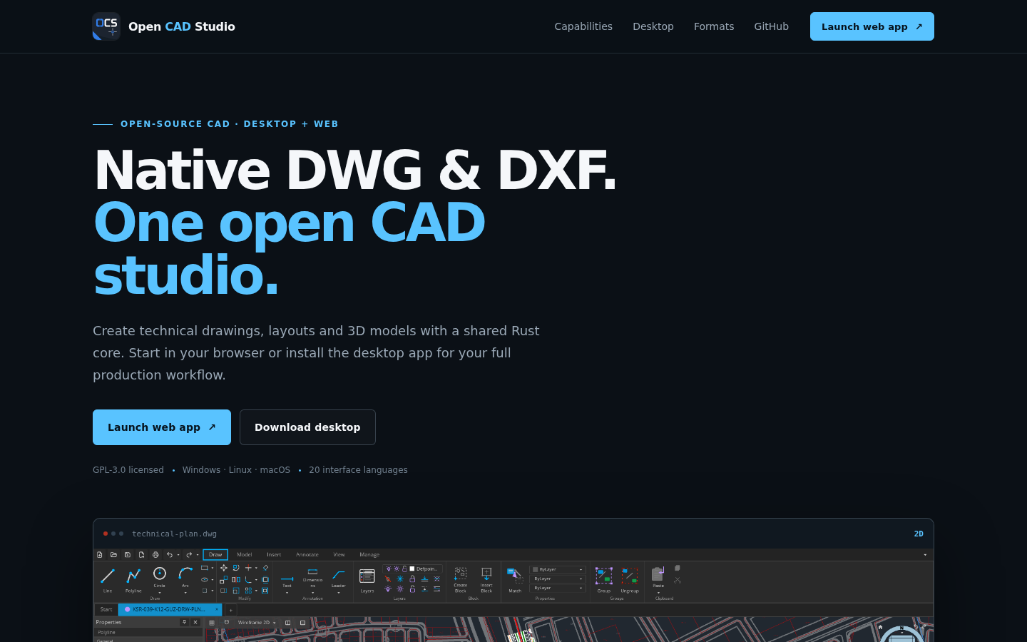Toggle the grid display icon
This screenshot has height=642, width=1027.
coord(212,623)
